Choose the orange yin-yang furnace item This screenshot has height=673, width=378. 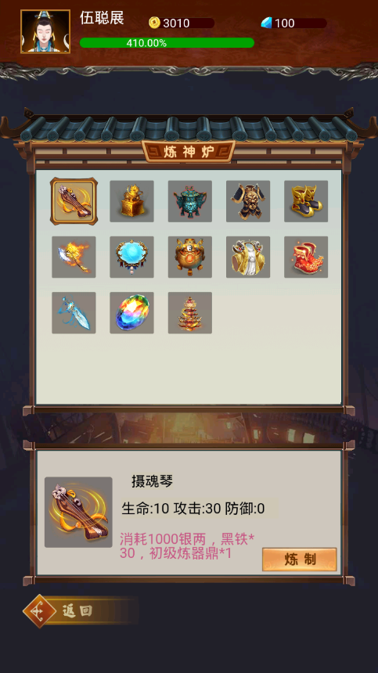pos(189,257)
